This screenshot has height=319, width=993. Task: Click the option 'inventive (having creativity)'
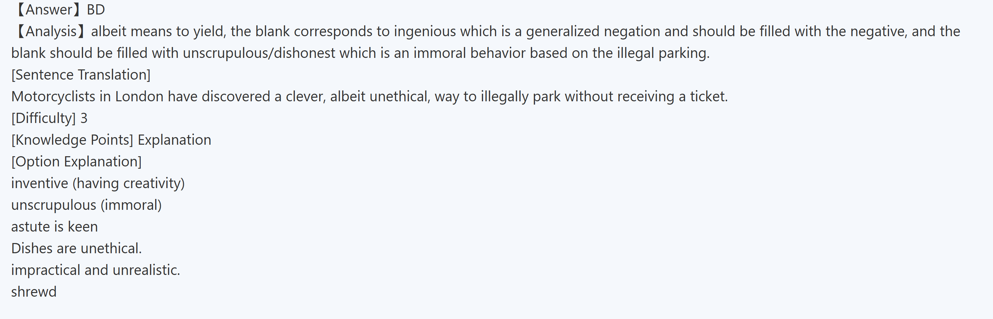(x=98, y=183)
